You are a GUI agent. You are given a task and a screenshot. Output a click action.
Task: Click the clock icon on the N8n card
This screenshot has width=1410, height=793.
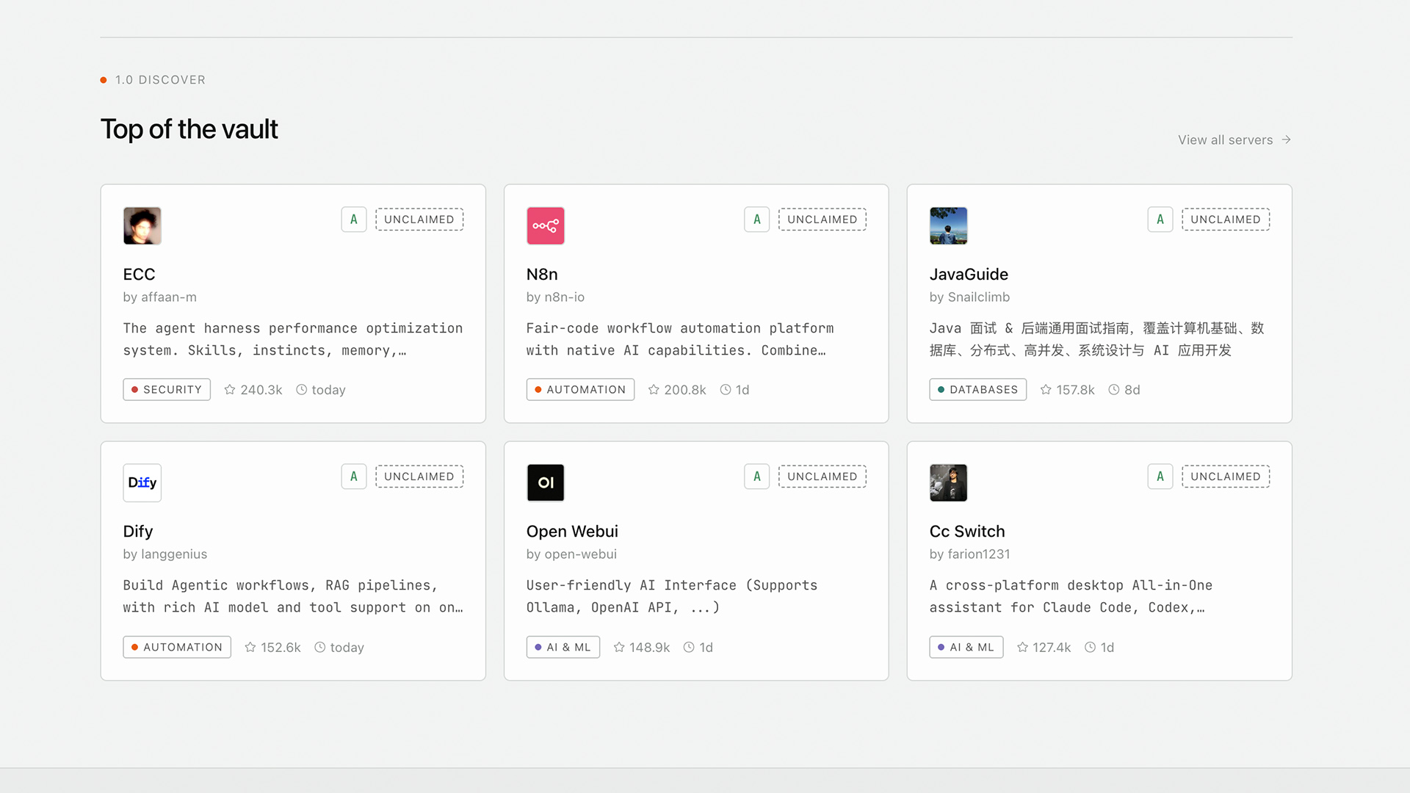point(726,390)
